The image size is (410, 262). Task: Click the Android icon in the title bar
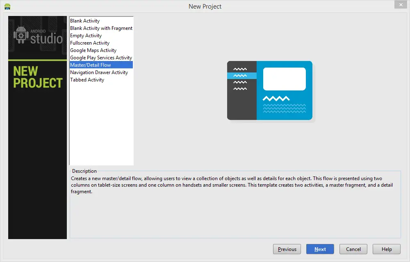[7, 6]
